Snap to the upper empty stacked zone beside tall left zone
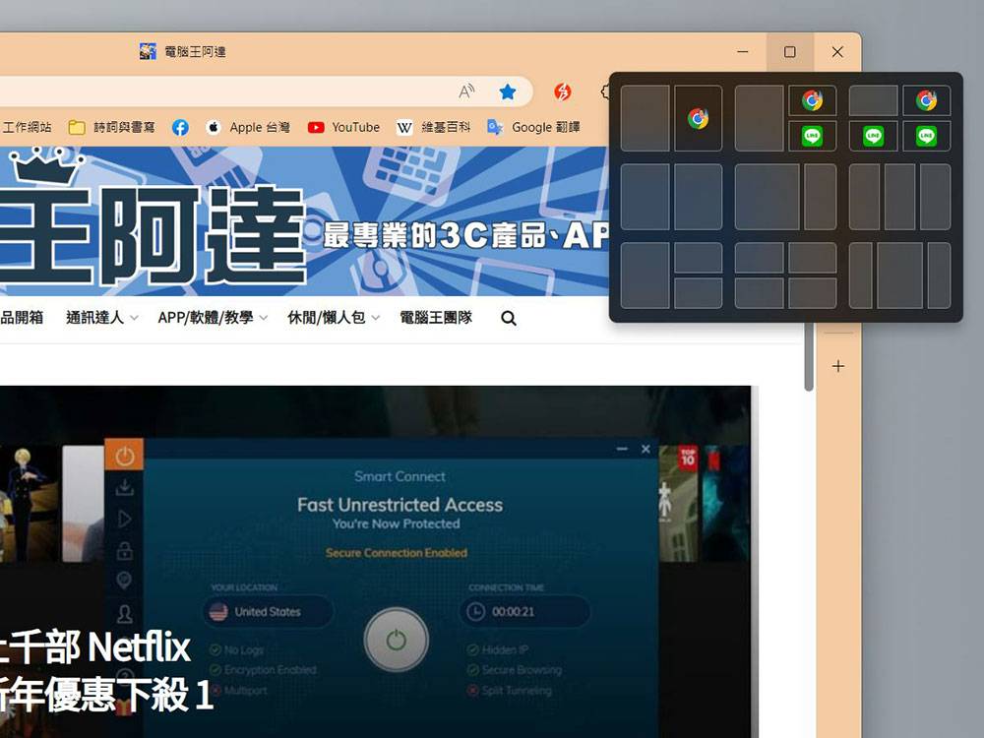This screenshot has width=984, height=738. (698, 258)
